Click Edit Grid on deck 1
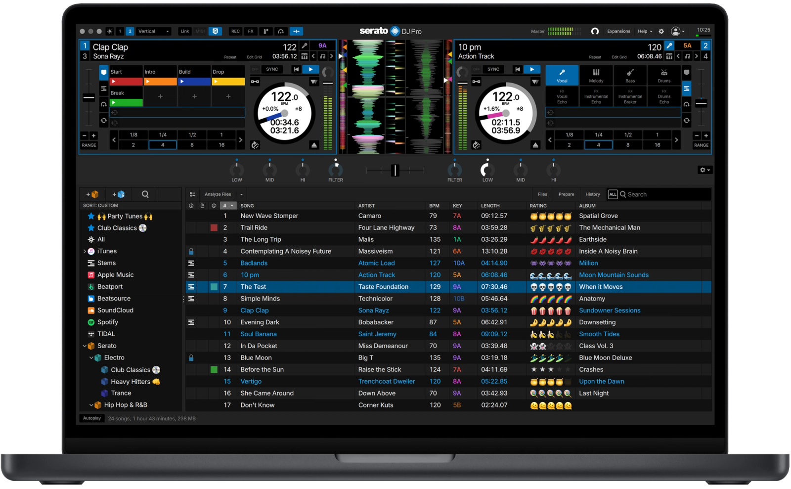 point(254,57)
